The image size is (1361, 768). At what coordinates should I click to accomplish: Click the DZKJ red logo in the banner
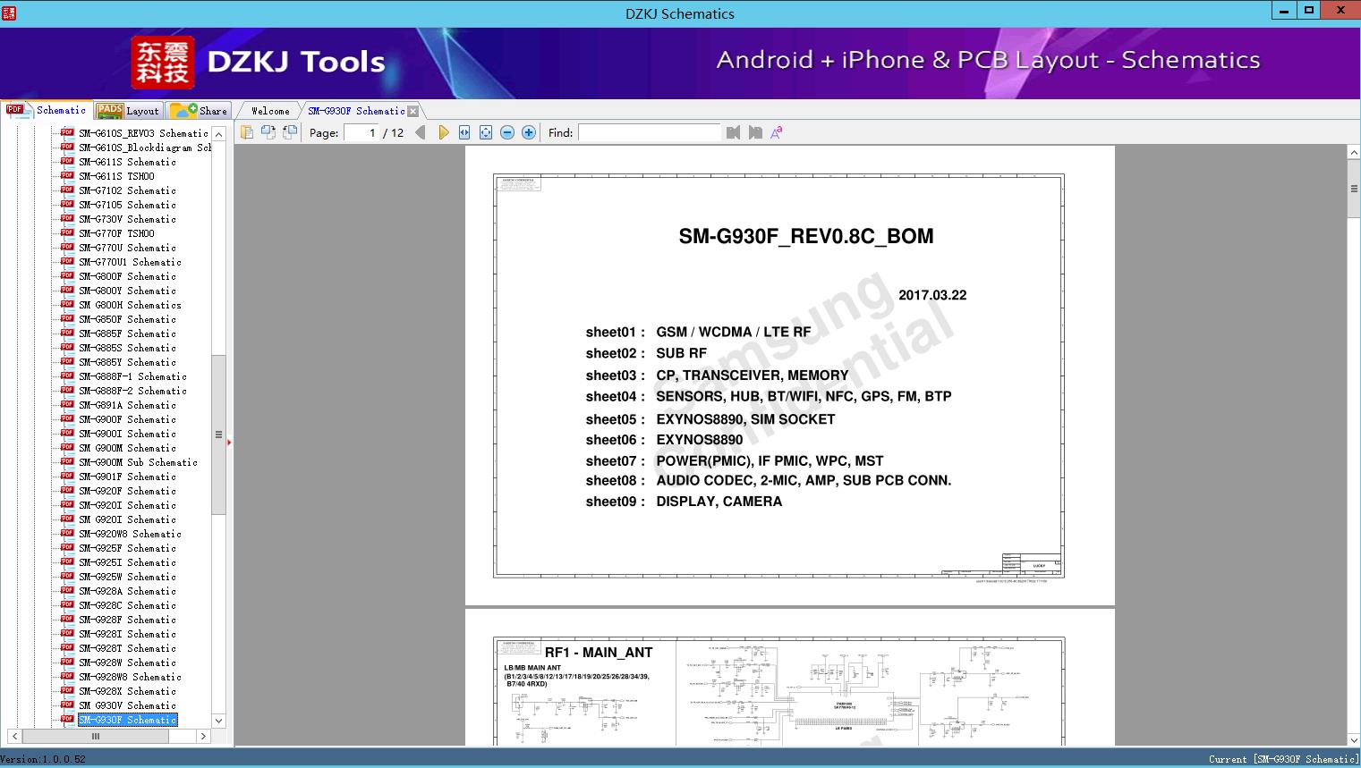click(162, 63)
